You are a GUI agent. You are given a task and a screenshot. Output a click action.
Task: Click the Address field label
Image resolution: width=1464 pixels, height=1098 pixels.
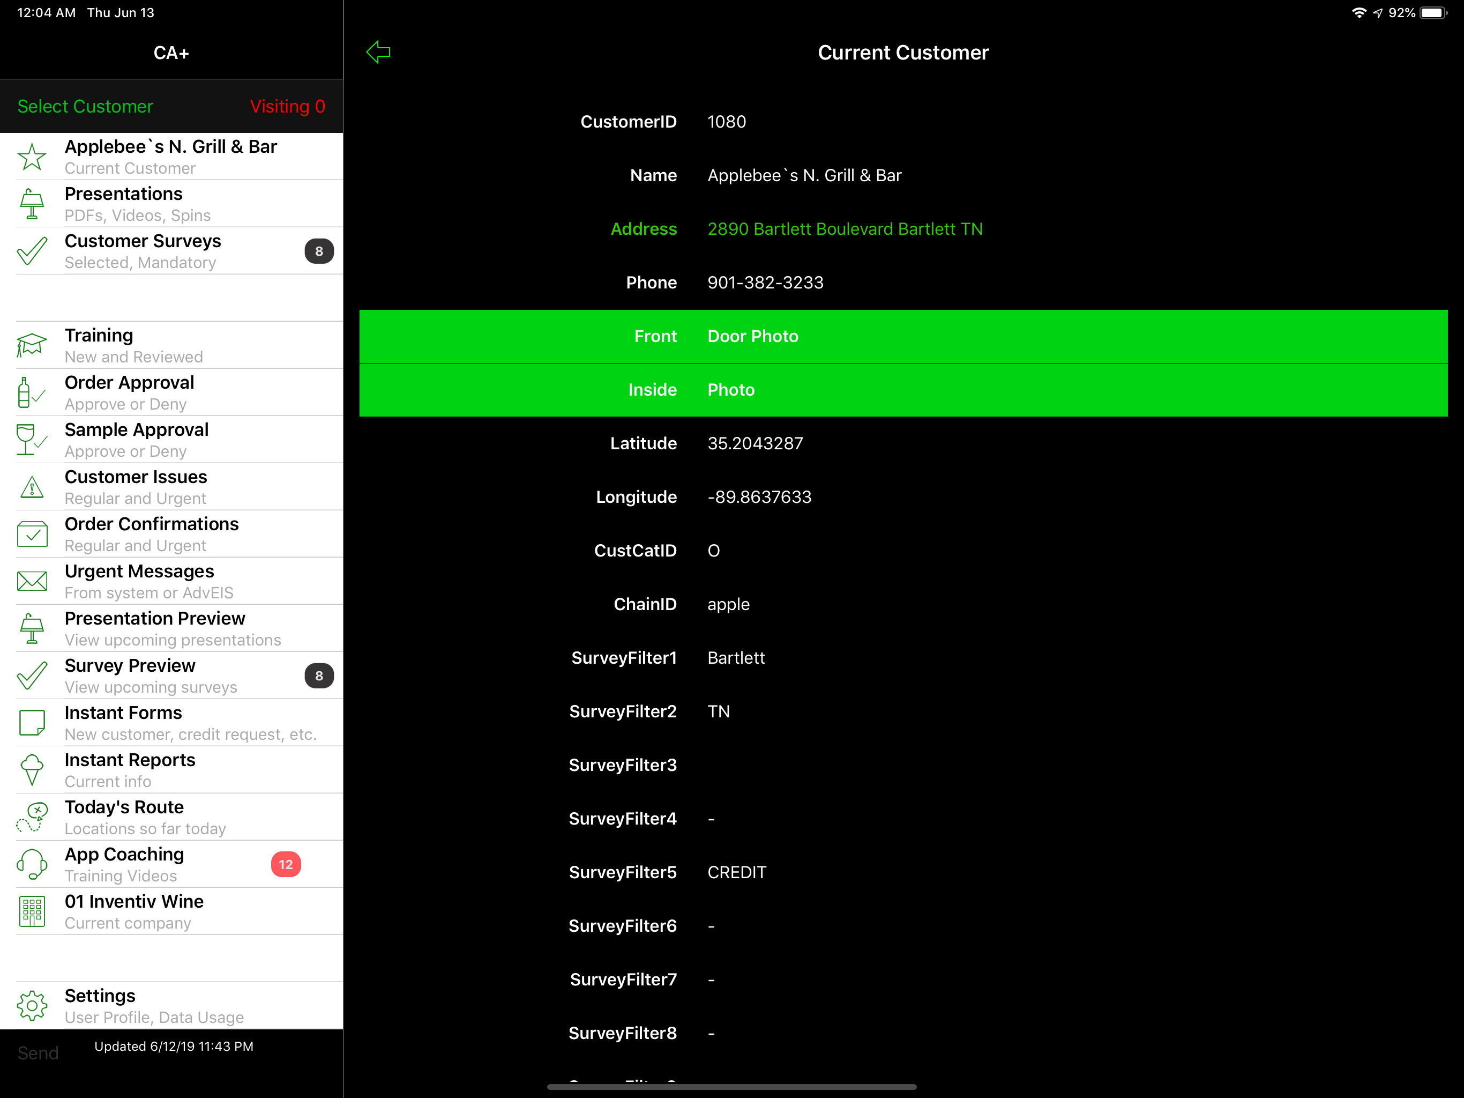pos(643,228)
